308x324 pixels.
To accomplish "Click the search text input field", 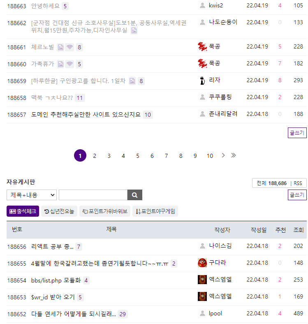I will (x=93, y=195).
